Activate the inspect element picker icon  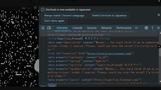pyautogui.click(x=43, y=28)
